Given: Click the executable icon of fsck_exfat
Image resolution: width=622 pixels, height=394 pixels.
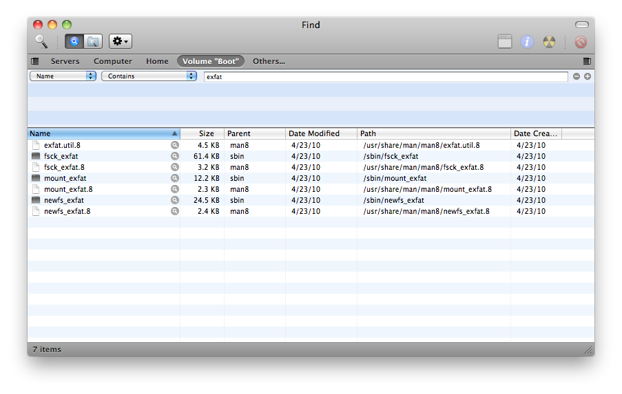Looking at the screenshot, I should 36,156.
